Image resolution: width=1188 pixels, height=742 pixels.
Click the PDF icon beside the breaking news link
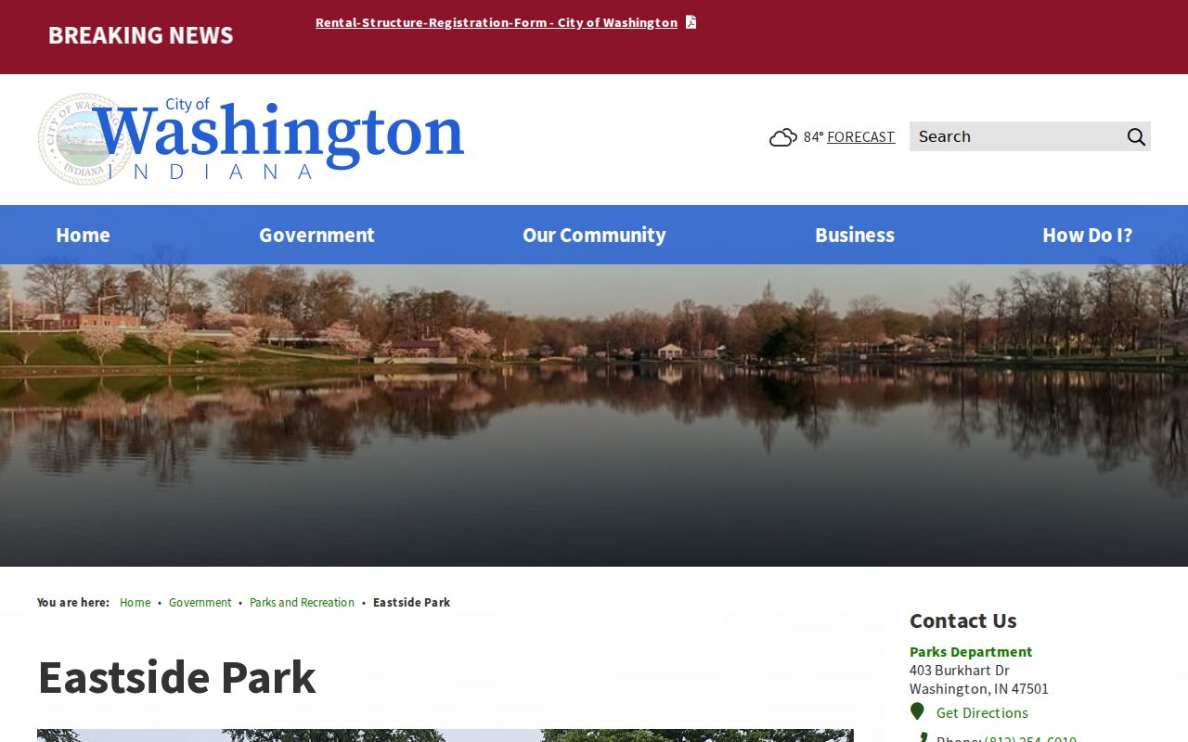coord(691,22)
